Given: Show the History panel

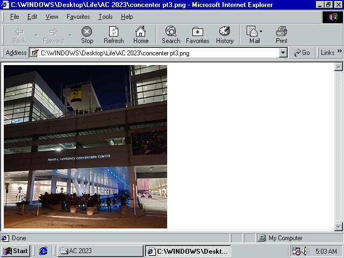Looking at the screenshot, I should pyautogui.click(x=225, y=35).
